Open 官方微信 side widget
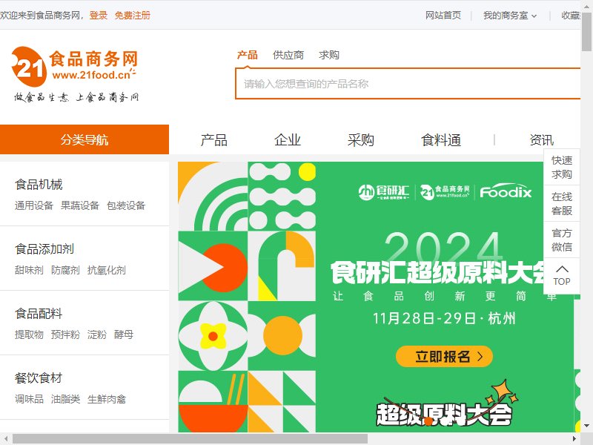 pos(562,240)
